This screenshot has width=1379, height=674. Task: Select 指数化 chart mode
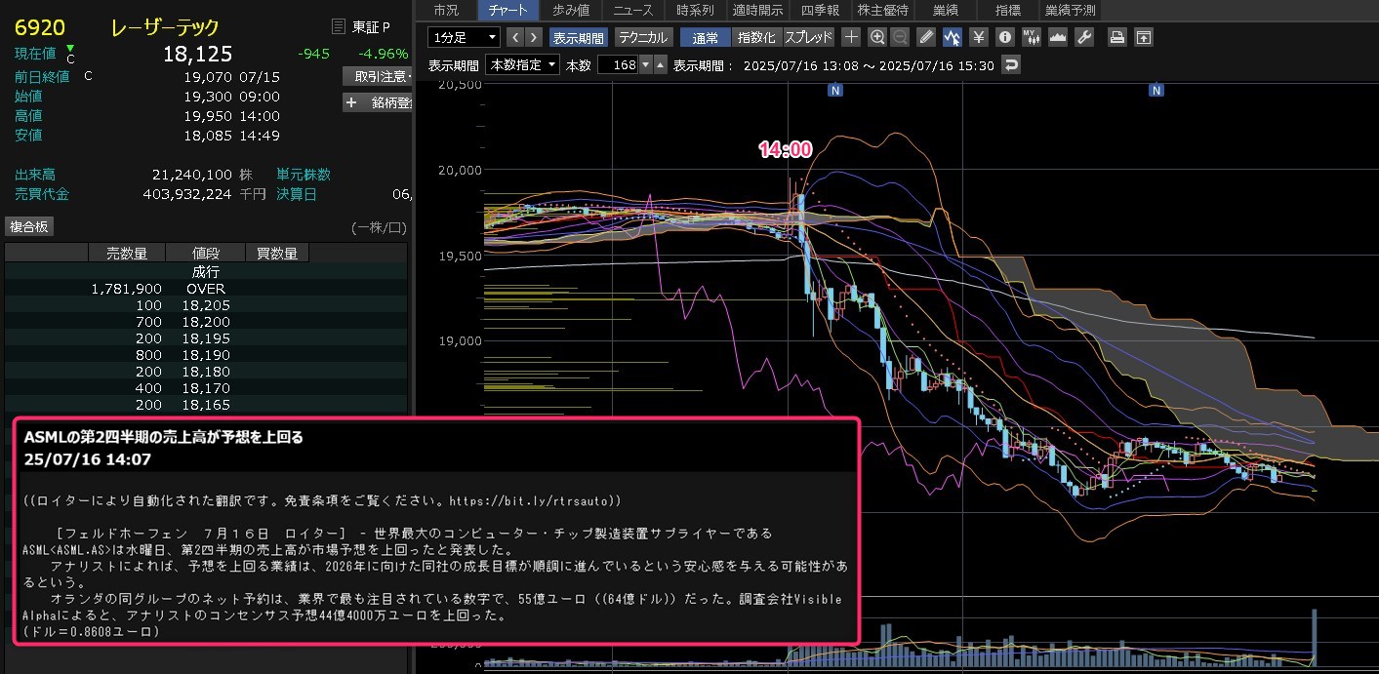(756, 37)
